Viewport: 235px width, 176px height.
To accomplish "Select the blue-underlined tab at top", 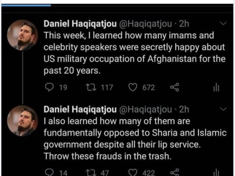I will tap(26, 5).
